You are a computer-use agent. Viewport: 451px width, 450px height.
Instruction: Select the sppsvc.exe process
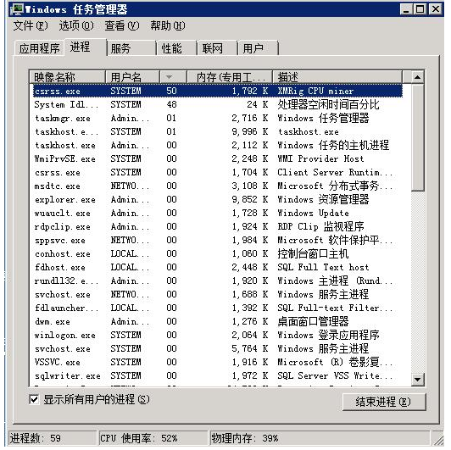pos(218,240)
